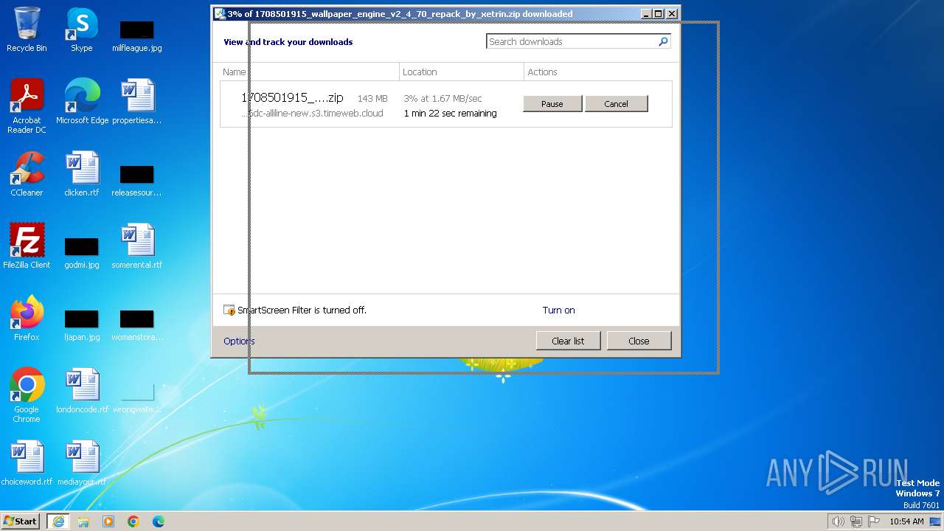Click the timeweb.cloud source text
944x531 pixels.
313,114
